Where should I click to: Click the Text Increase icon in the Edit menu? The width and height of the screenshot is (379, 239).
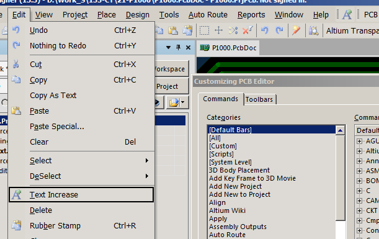click(17, 194)
